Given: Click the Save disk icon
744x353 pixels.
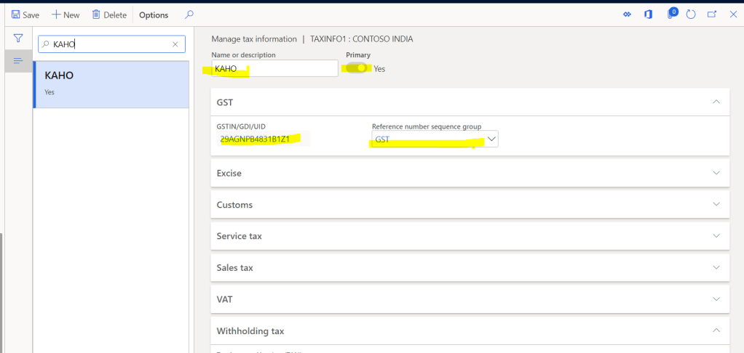Looking at the screenshot, I should (x=15, y=15).
